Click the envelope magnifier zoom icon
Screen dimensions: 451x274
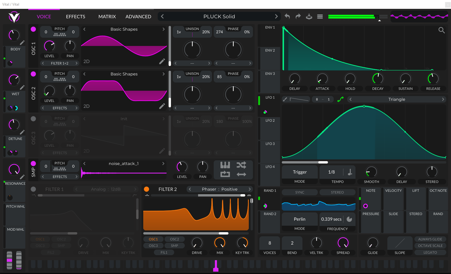(x=441, y=30)
